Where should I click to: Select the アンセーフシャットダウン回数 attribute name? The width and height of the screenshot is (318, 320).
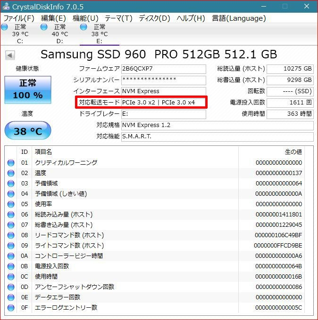[75, 287]
